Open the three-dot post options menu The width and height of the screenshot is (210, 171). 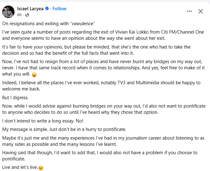tap(189, 11)
